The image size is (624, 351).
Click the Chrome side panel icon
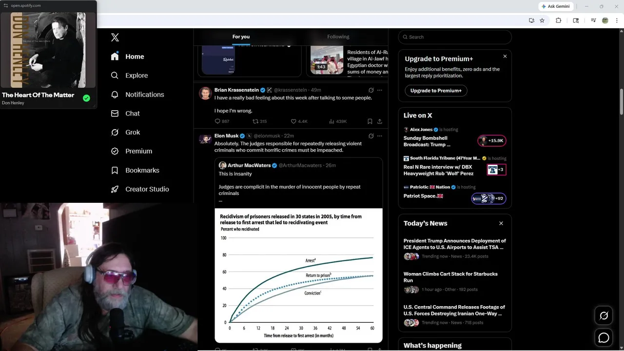coord(576,20)
